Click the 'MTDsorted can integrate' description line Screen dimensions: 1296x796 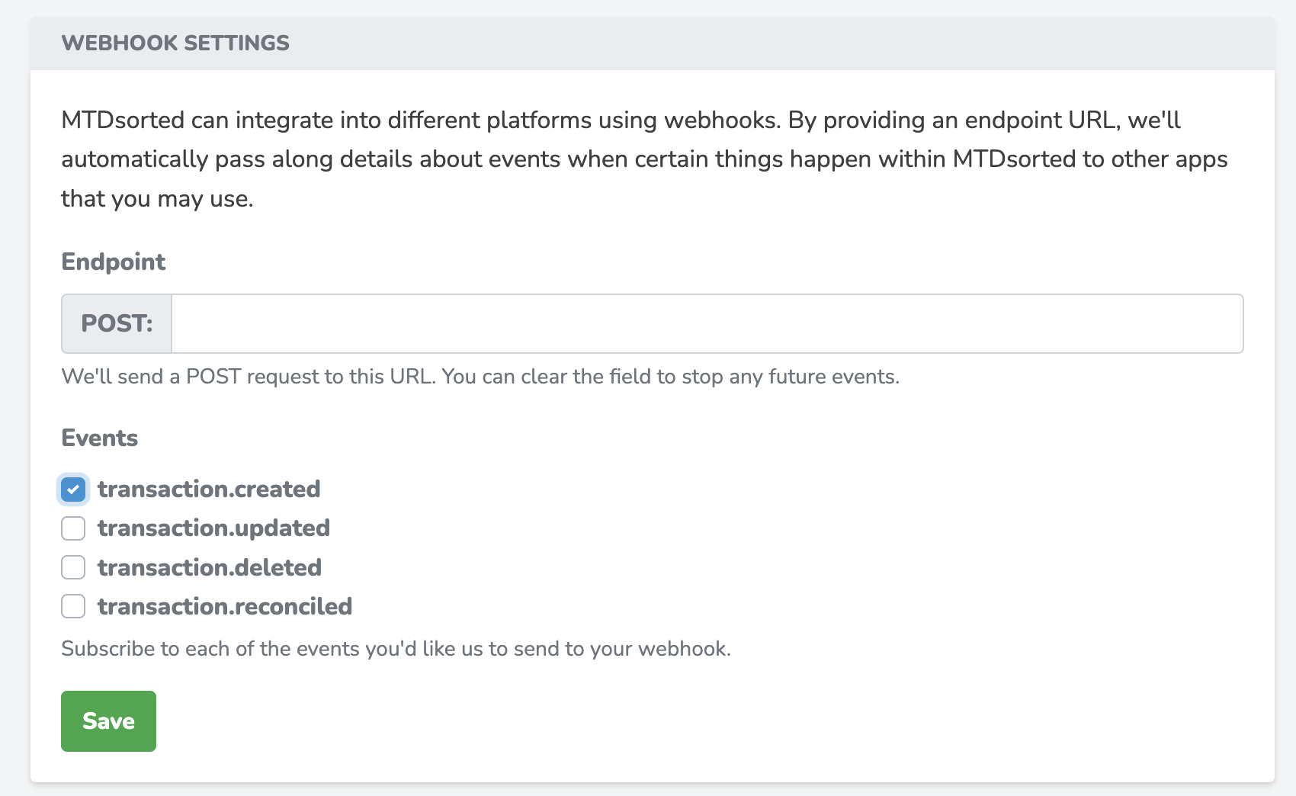point(621,120)
